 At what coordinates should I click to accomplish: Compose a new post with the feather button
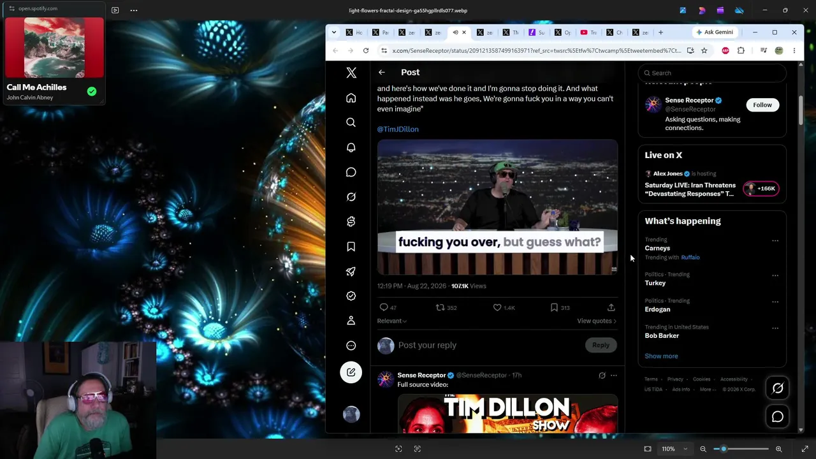[x=351, y=372]
